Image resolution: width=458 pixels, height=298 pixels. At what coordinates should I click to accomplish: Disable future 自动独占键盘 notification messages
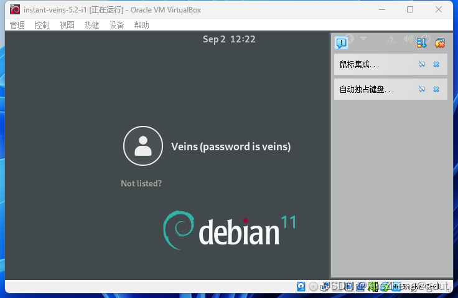[x=421, y=89]
